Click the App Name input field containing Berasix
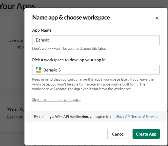This screenshot has height=146, width=168. (x=96, y=40)
